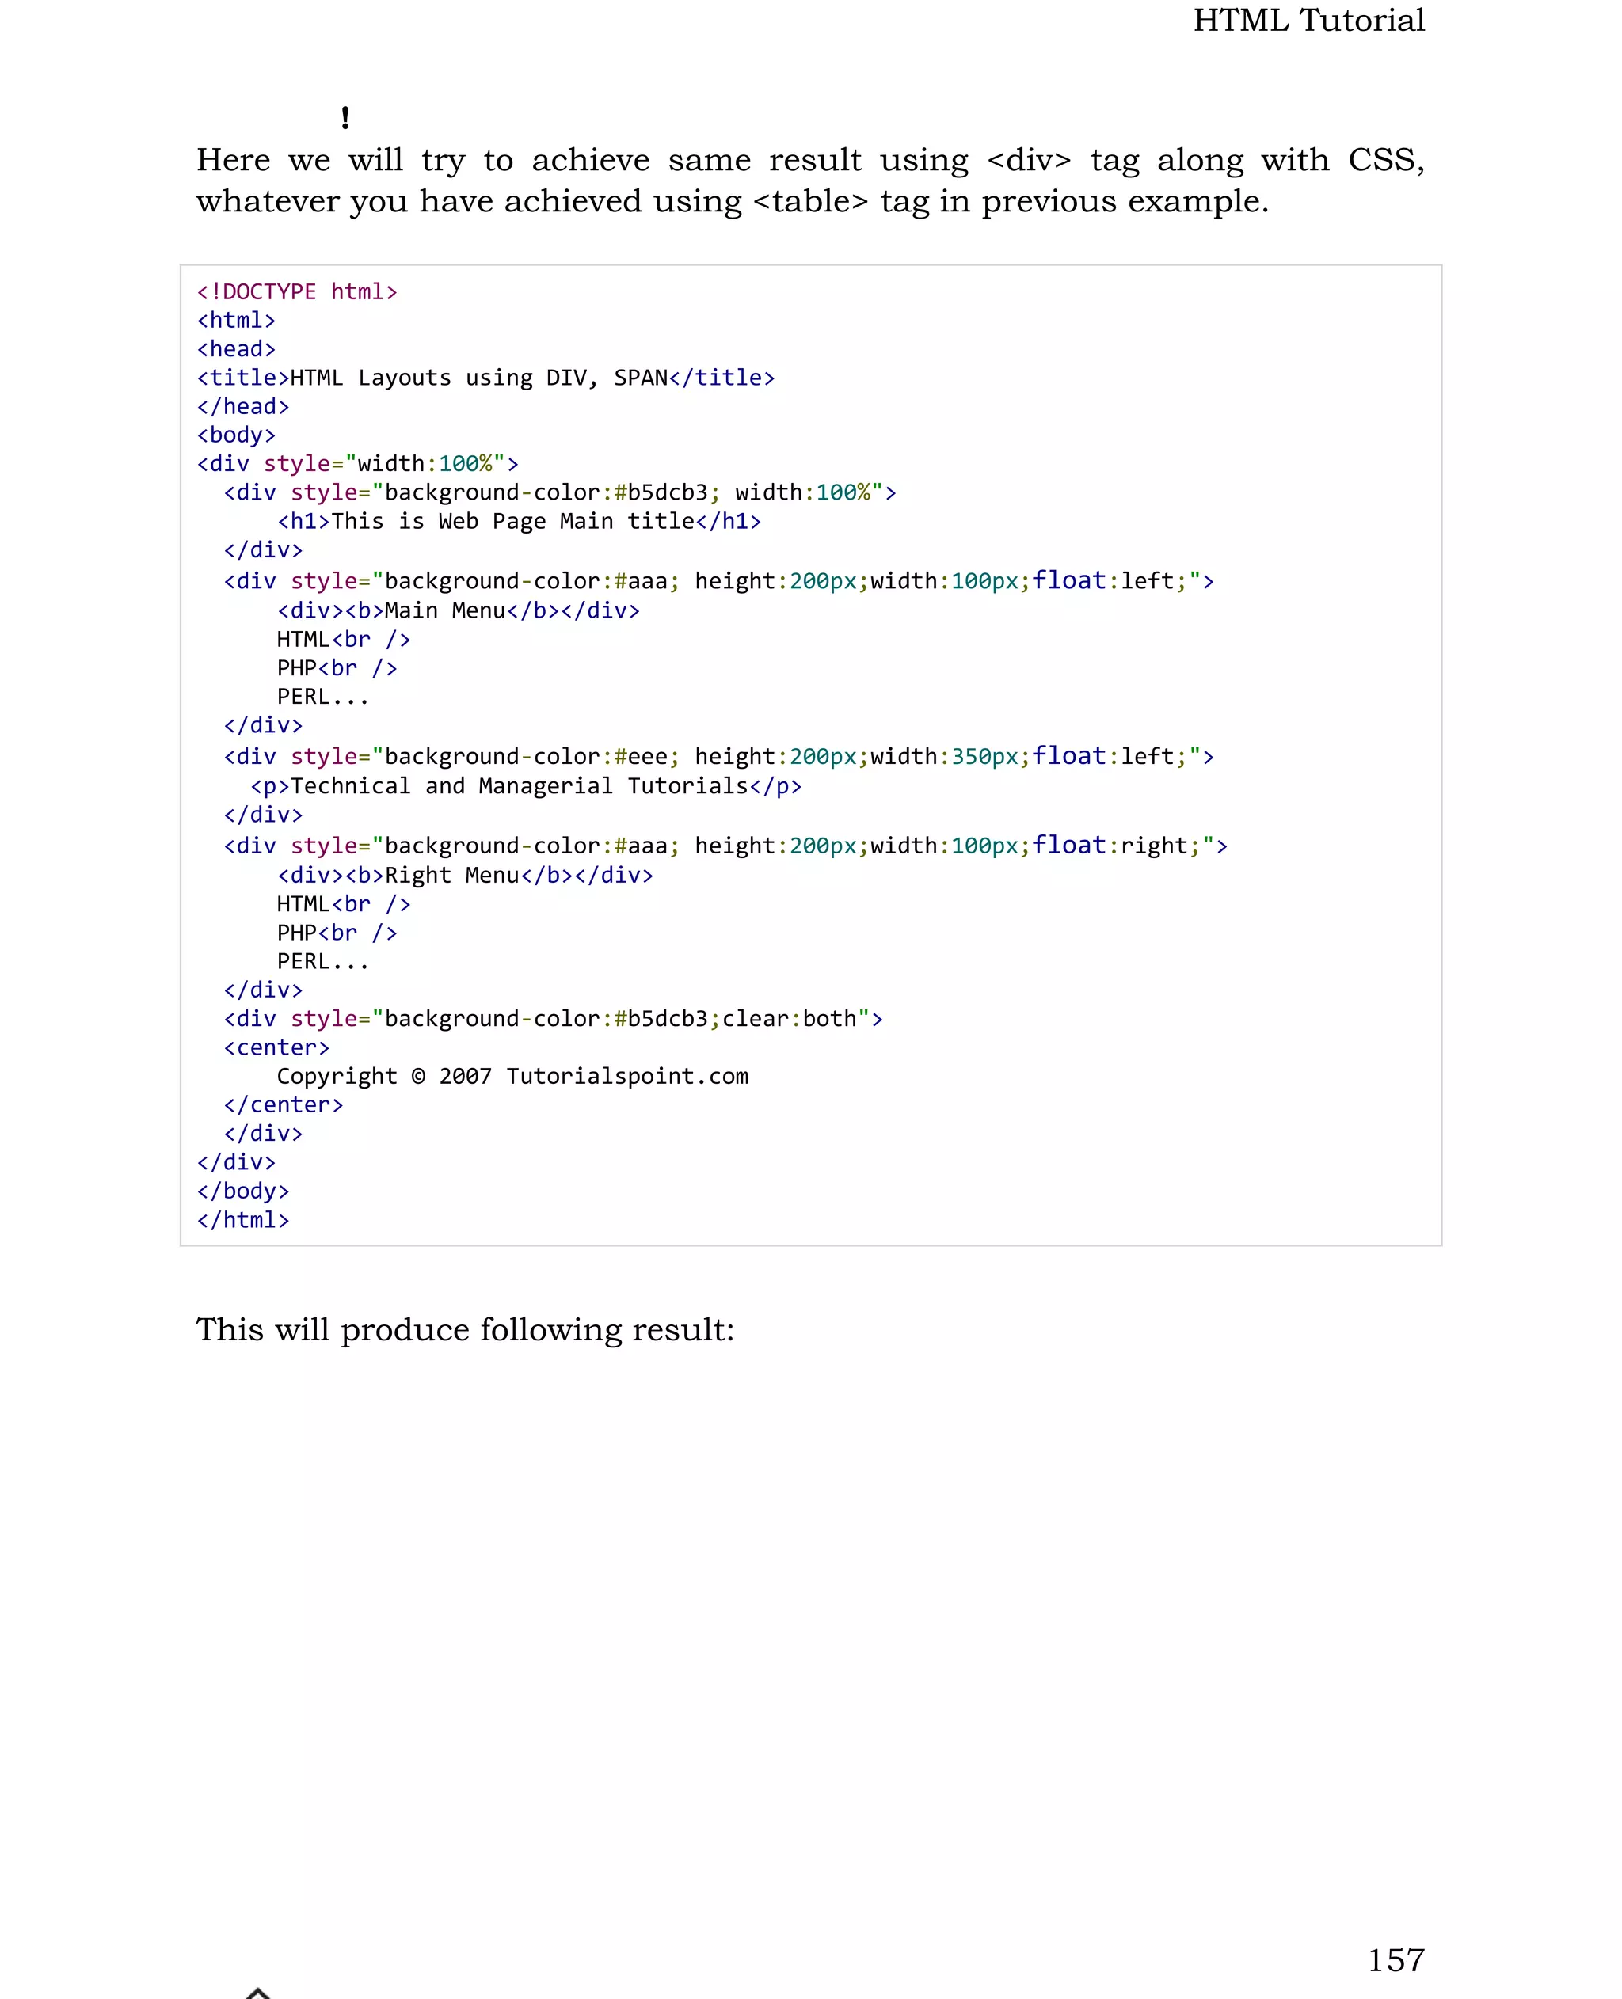The width and height of the screenshot is (1622, 1999).
Task: Click the line <div style="width:100%">
Action: click(358, 464)
